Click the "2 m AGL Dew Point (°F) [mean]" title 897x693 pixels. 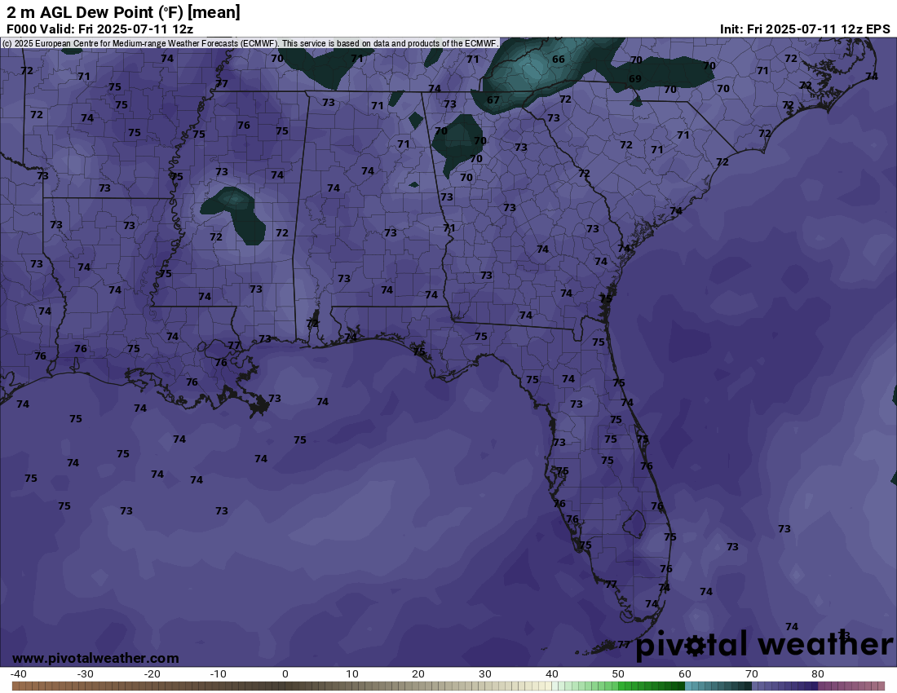click(x=123, y=12)
